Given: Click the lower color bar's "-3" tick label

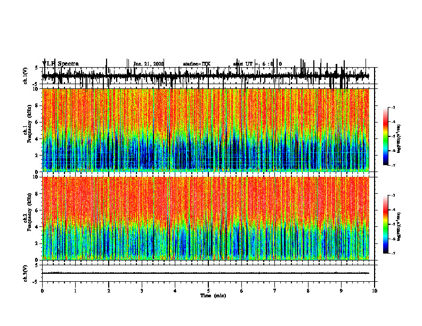Looking at the screenshot, I should tap(393, 195).
